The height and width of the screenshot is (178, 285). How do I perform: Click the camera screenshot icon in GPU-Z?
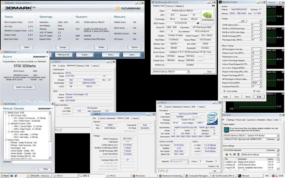click(x=213, y=6)
